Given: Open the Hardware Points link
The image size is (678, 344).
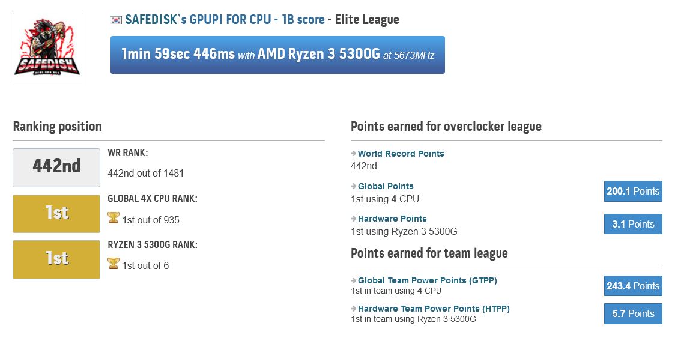Looking at the screenshot, I should coord(392,219).
